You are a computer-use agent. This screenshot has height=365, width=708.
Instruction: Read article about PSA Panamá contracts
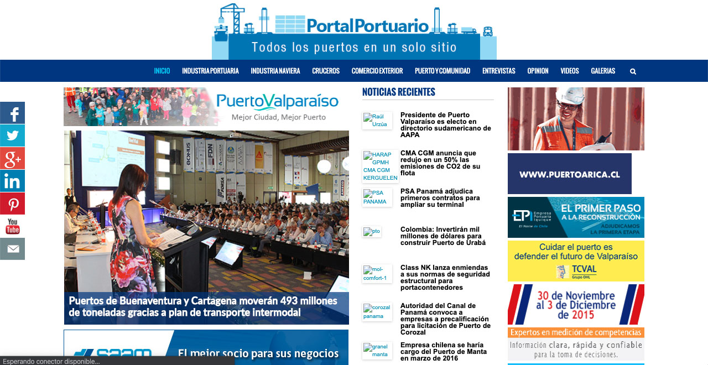(x=440, y=198)
